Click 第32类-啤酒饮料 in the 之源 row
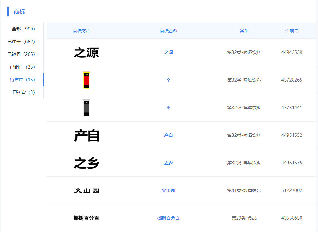Image resolution: width=318 pixels, height=232 pixels. pyautogui.click(x=244, y=52)
